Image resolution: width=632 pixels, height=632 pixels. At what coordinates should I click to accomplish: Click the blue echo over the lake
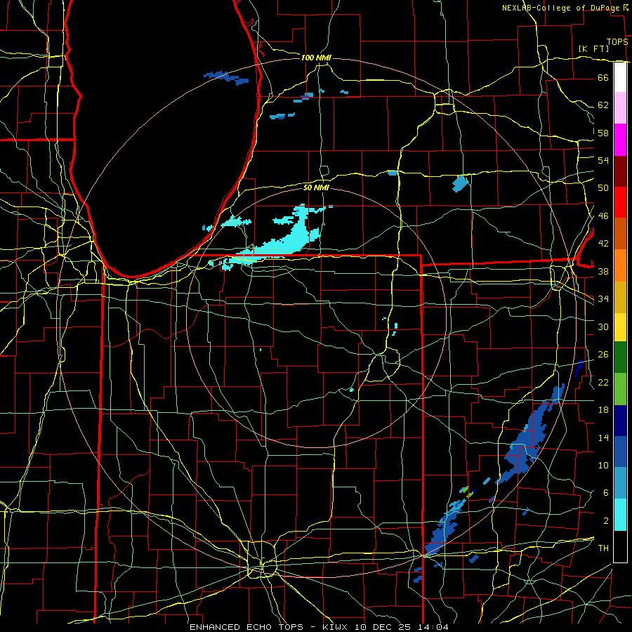(x=227, y=77)
